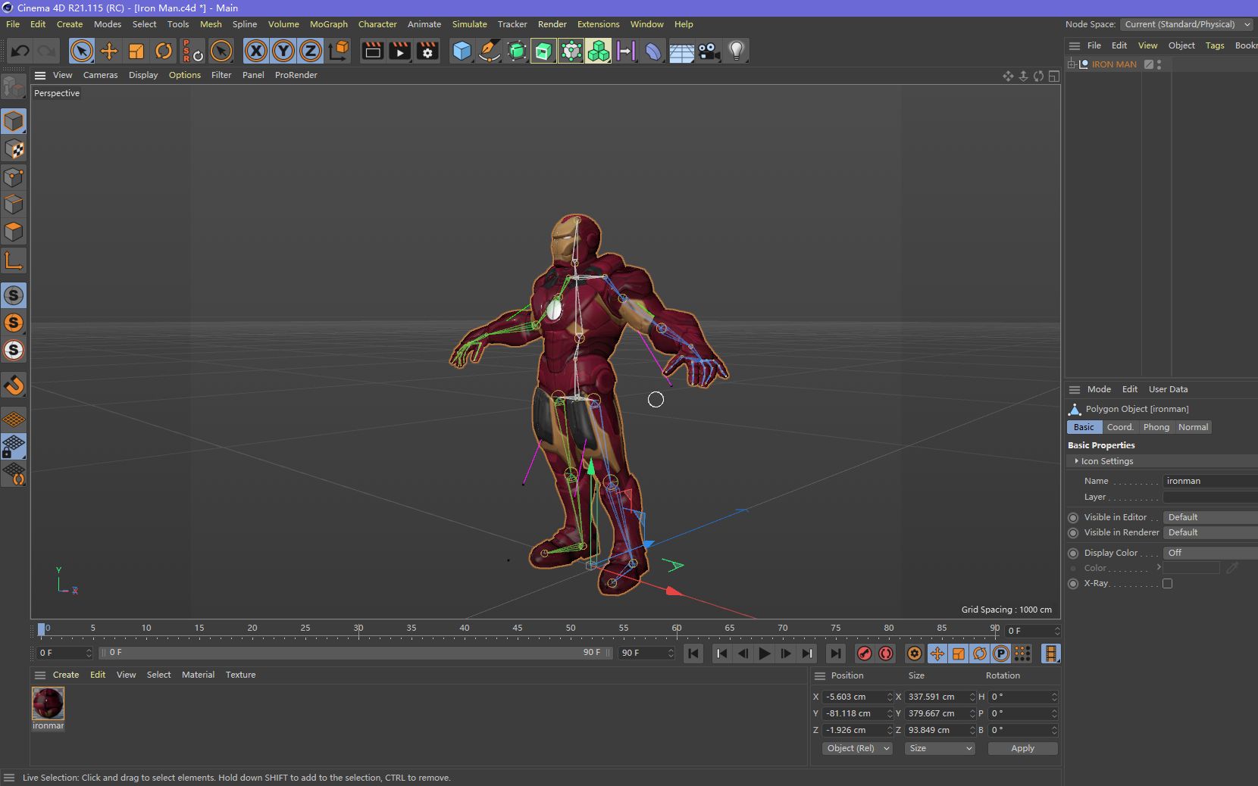The width and height of the screenshot is (1258, 786).
Task: Open the Deformer bend objects icon
Action: [653, 51]
